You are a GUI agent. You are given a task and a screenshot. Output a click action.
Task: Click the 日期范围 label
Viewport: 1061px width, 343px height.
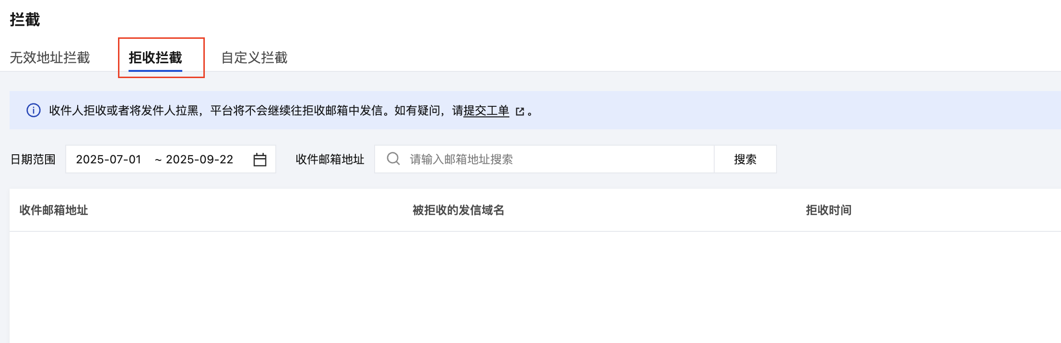click(33, 160)
